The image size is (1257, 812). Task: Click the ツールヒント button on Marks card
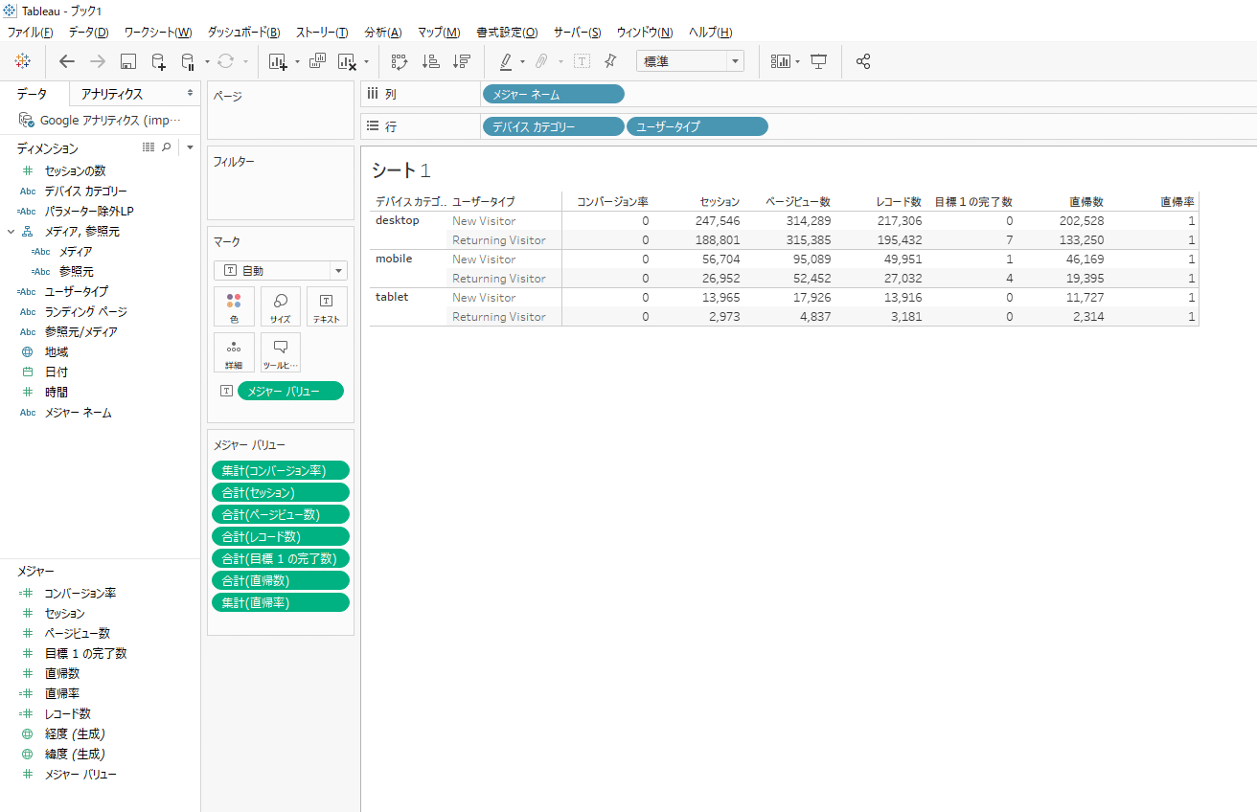tap(281, 352)
